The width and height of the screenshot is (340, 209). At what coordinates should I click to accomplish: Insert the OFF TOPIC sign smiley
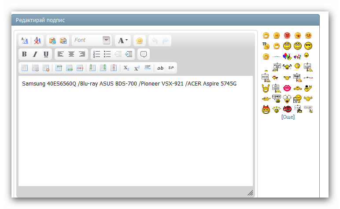(x=276, y=88)
